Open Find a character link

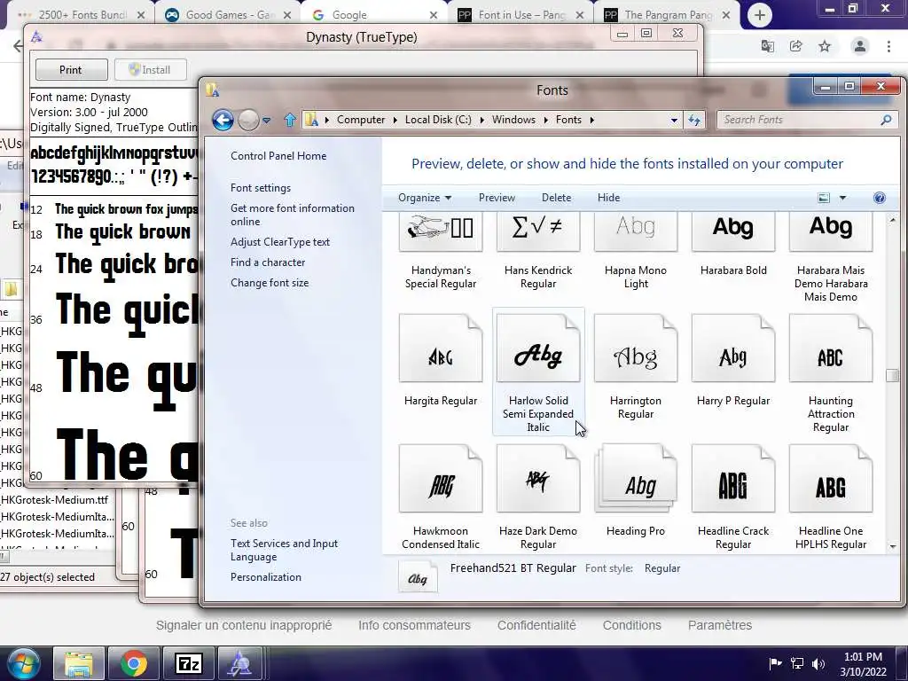pyautogui.click(x=268, y=262)
